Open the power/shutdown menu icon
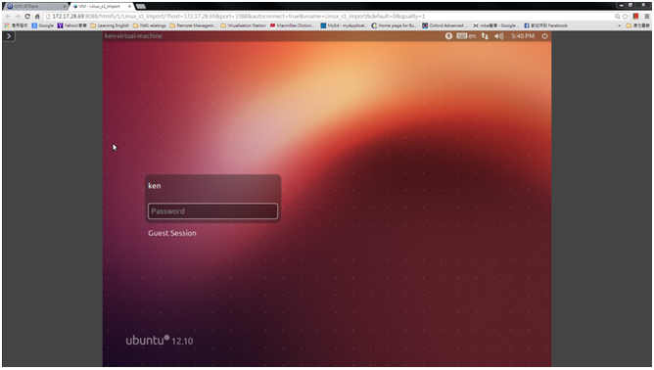 [544, 36]
